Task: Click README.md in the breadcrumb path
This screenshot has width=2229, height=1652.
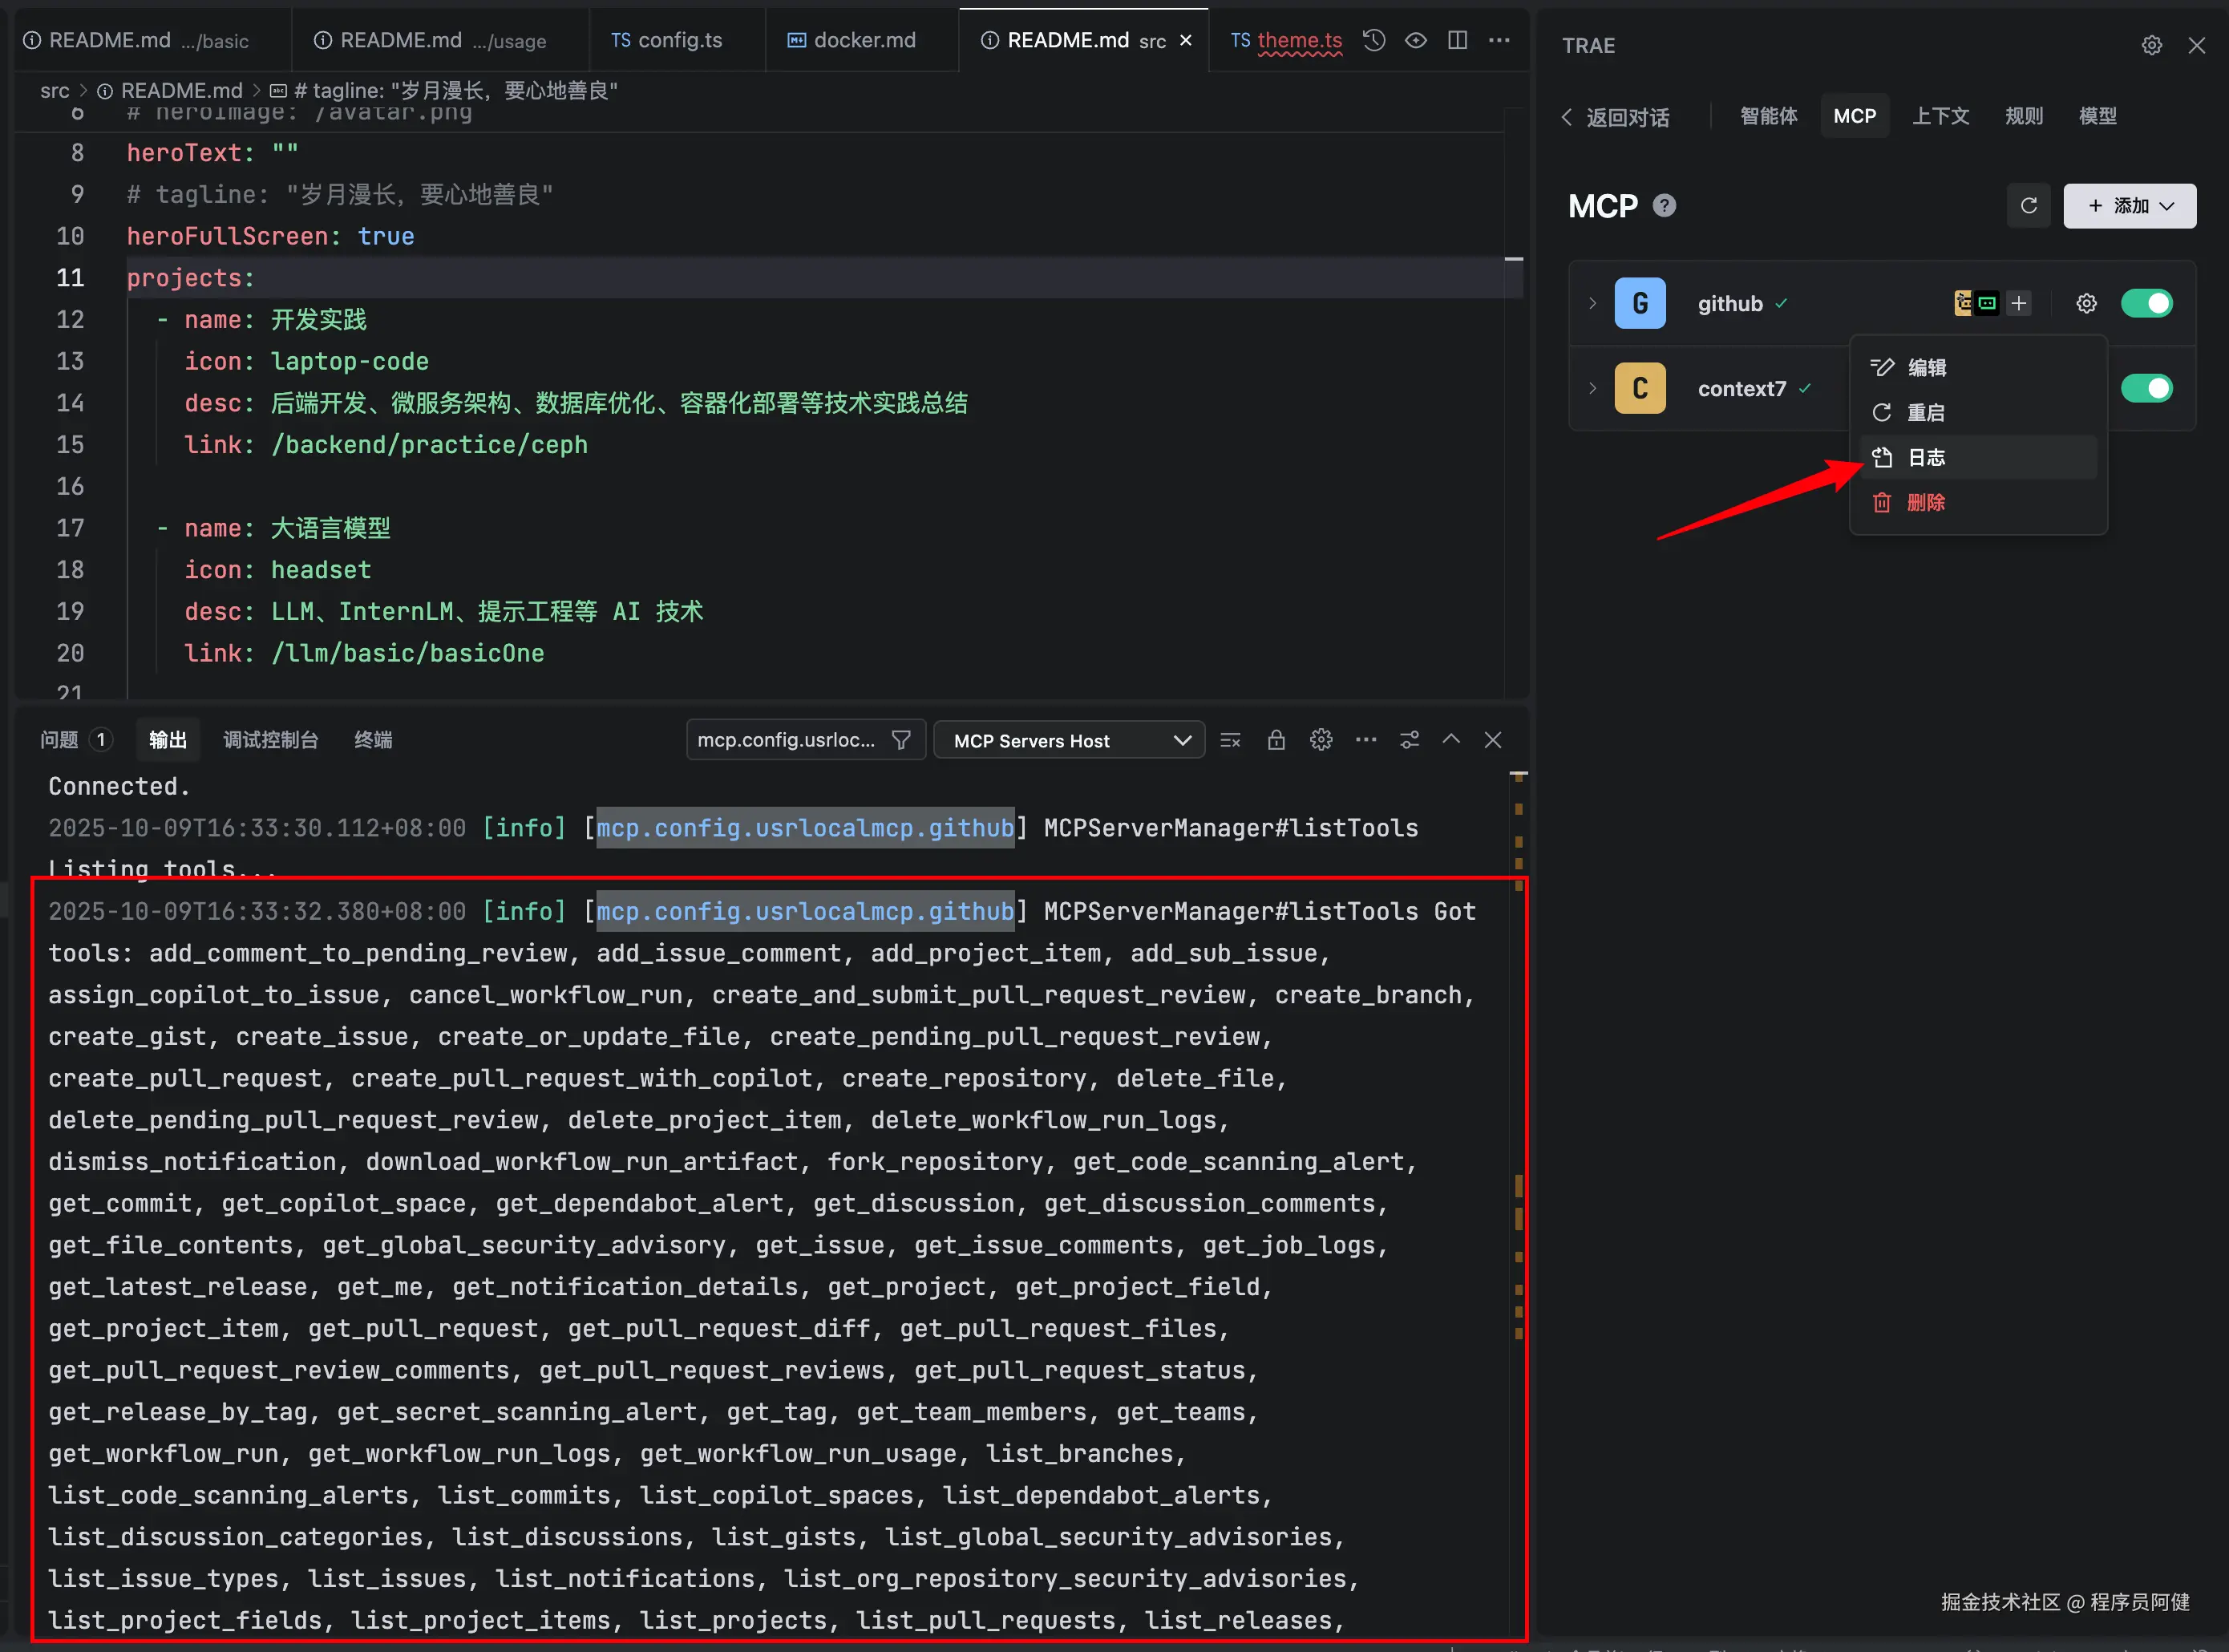Action: tap(182, 90)
